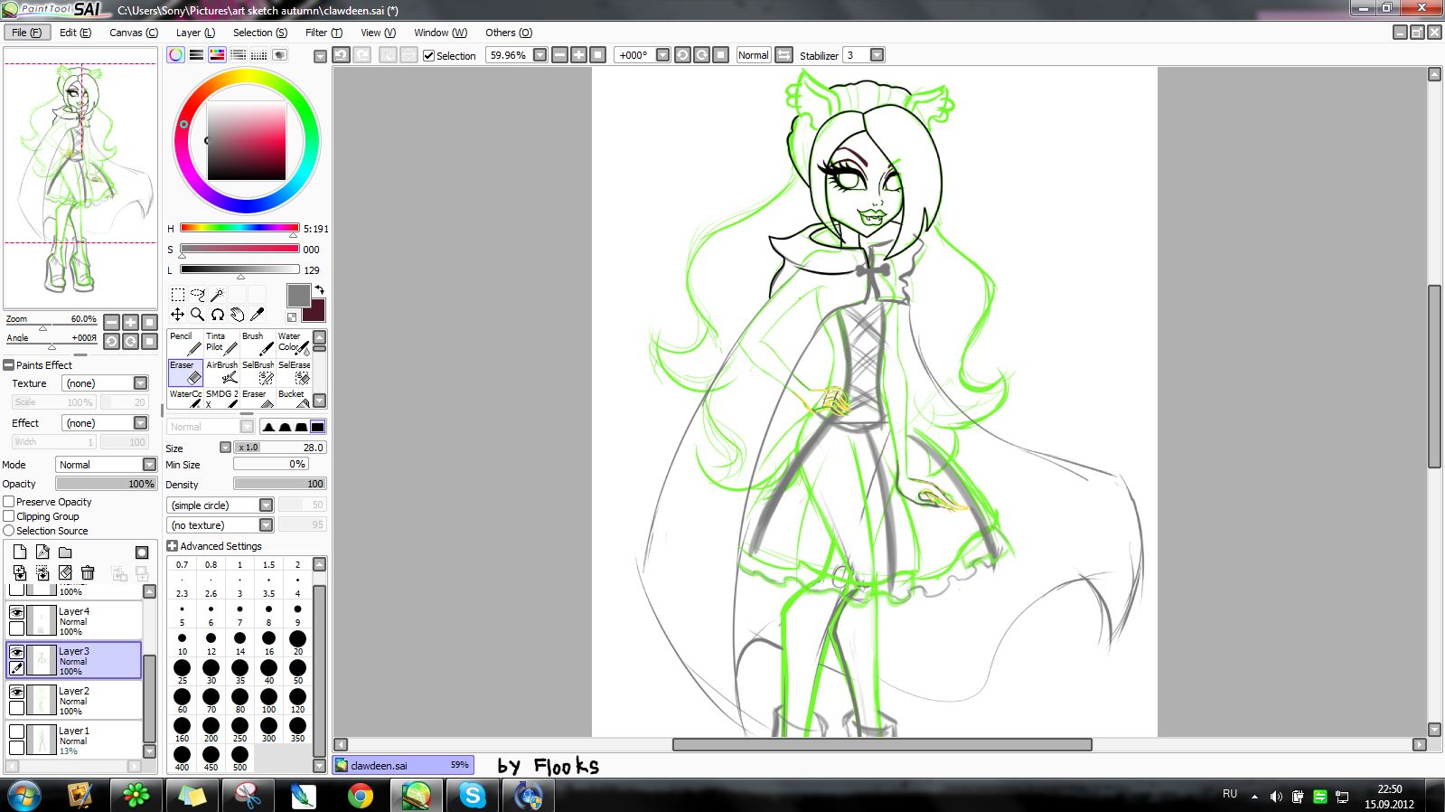
Task: Choose Selection Source radio option
Action: 9,531
